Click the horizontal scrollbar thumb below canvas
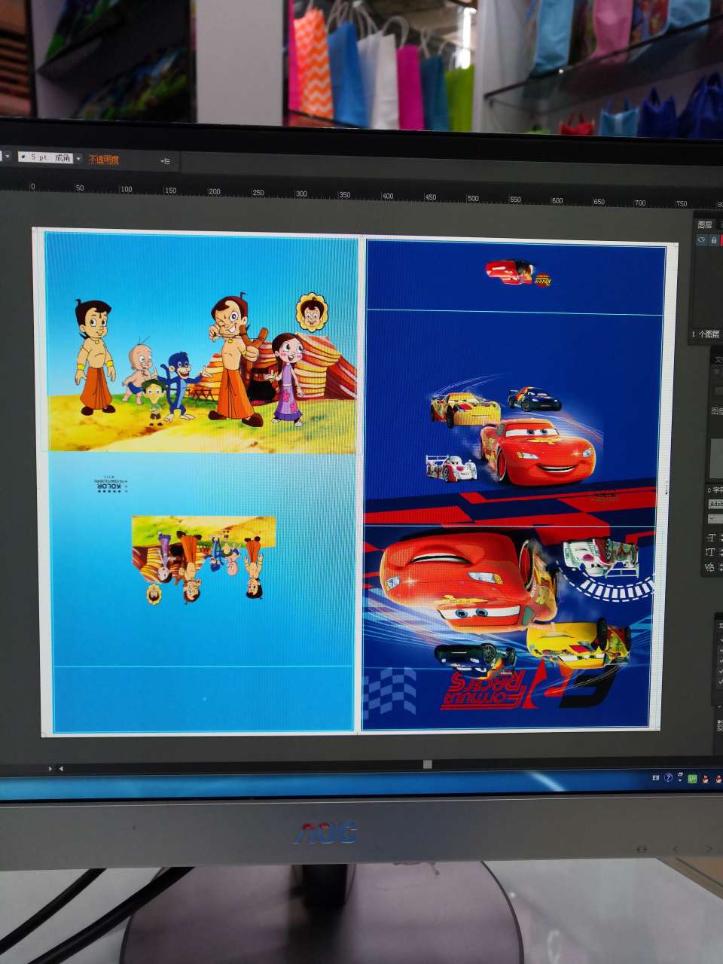Screen dimensions: 723x964 (427, 764)
